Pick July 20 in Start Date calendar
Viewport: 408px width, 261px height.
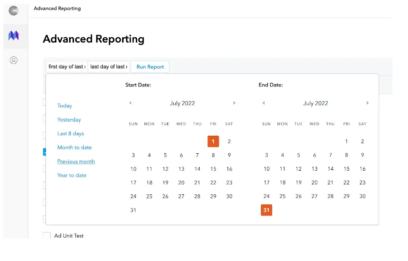pyautogui.click(x=181, y=183)
